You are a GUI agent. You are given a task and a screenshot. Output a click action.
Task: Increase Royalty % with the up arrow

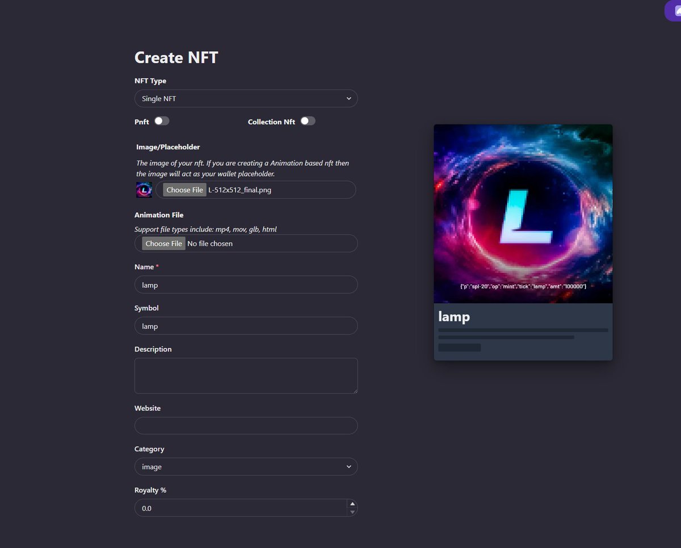point(352,504)
